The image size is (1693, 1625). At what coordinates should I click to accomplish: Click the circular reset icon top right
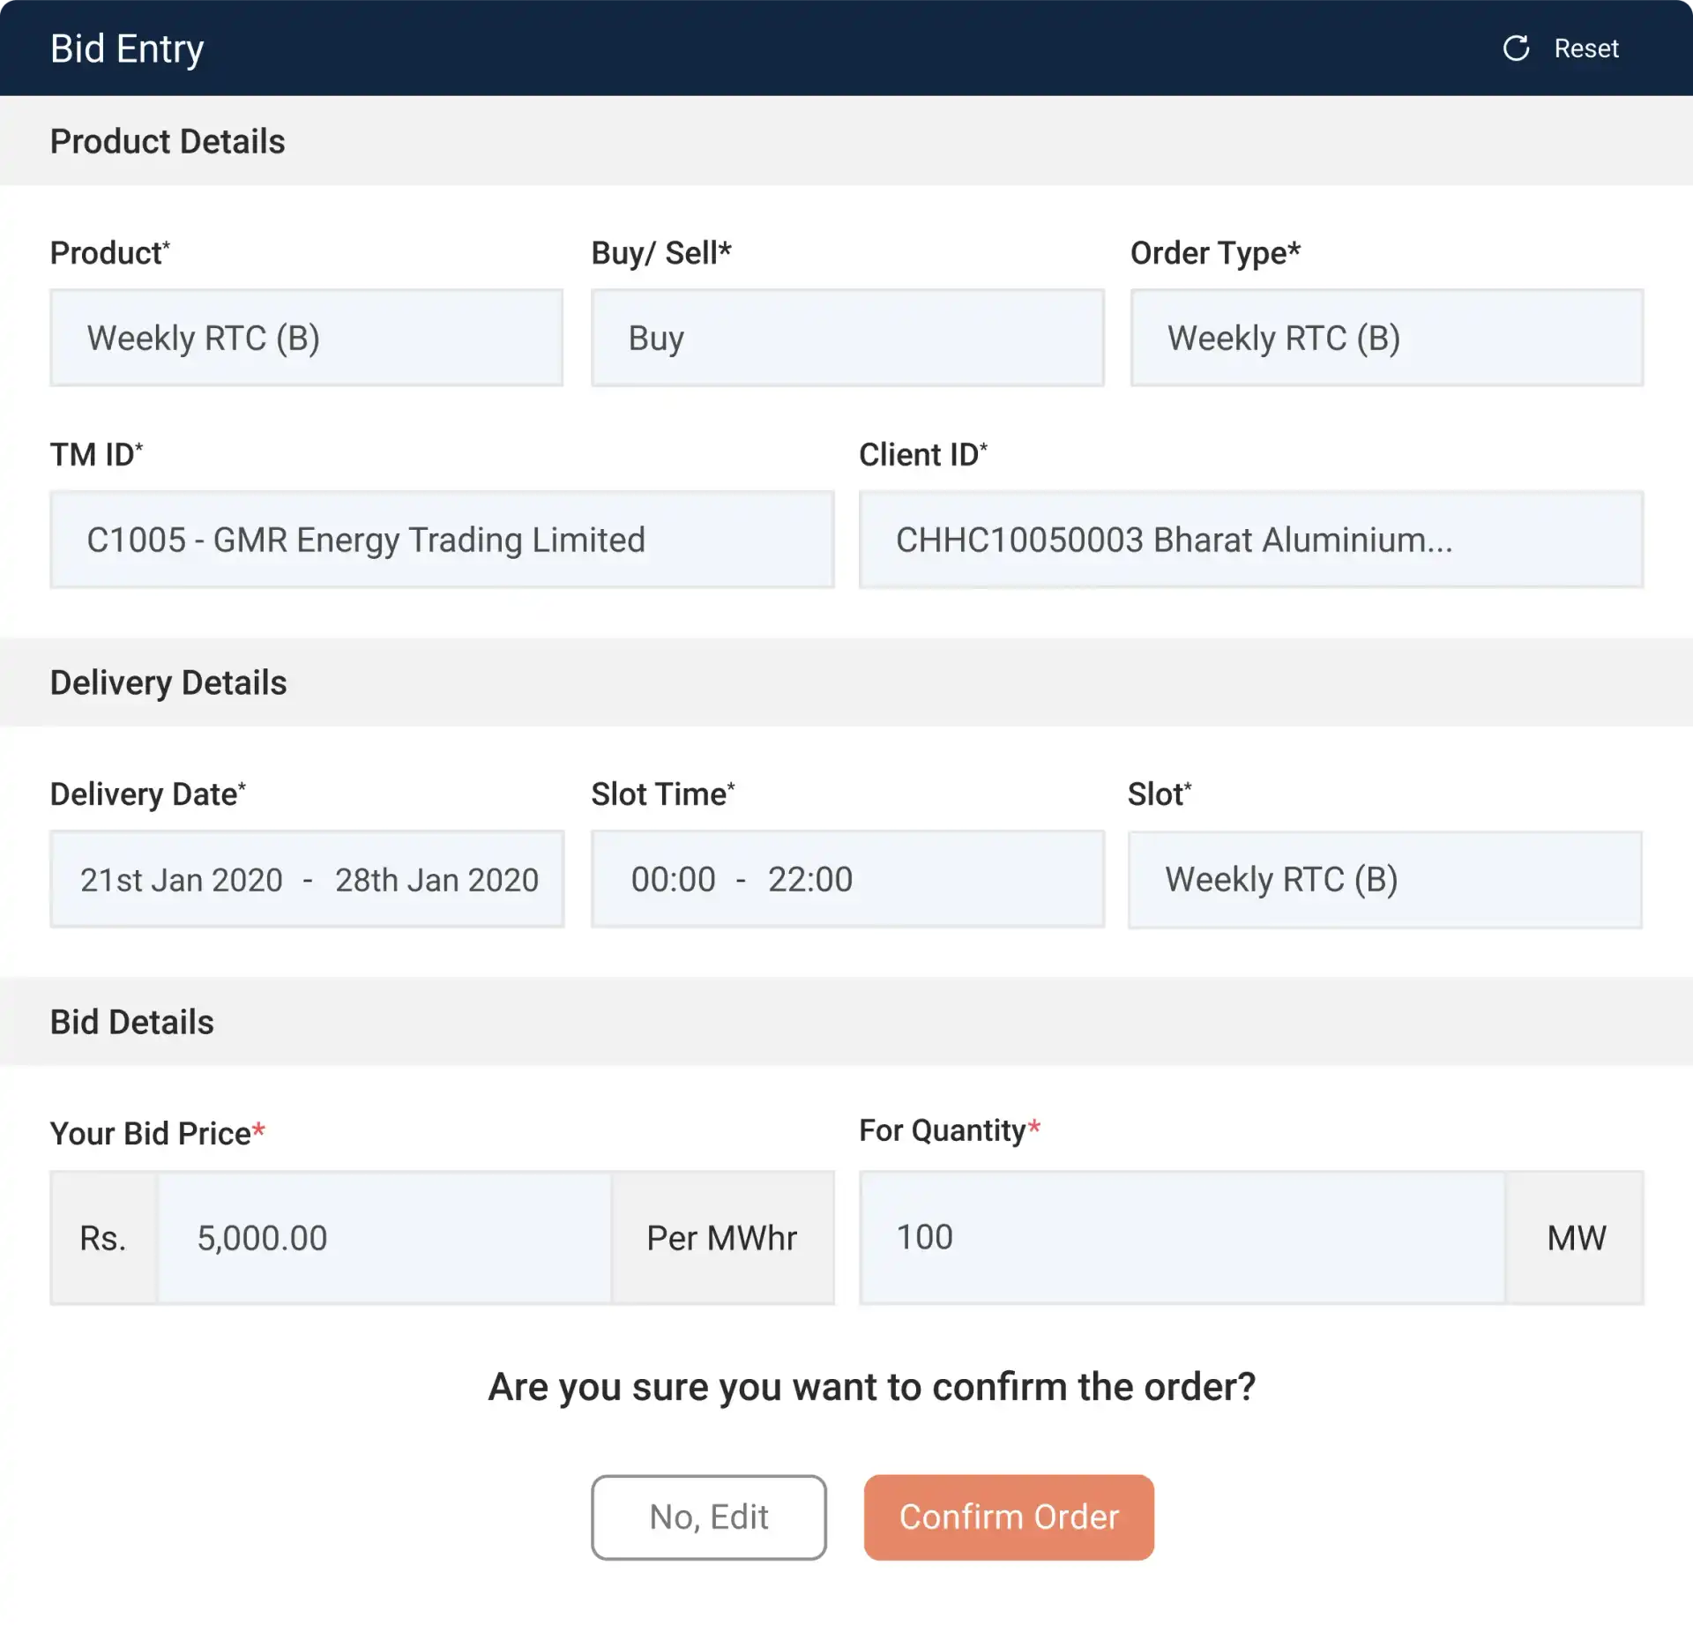tap(1513, 47)
